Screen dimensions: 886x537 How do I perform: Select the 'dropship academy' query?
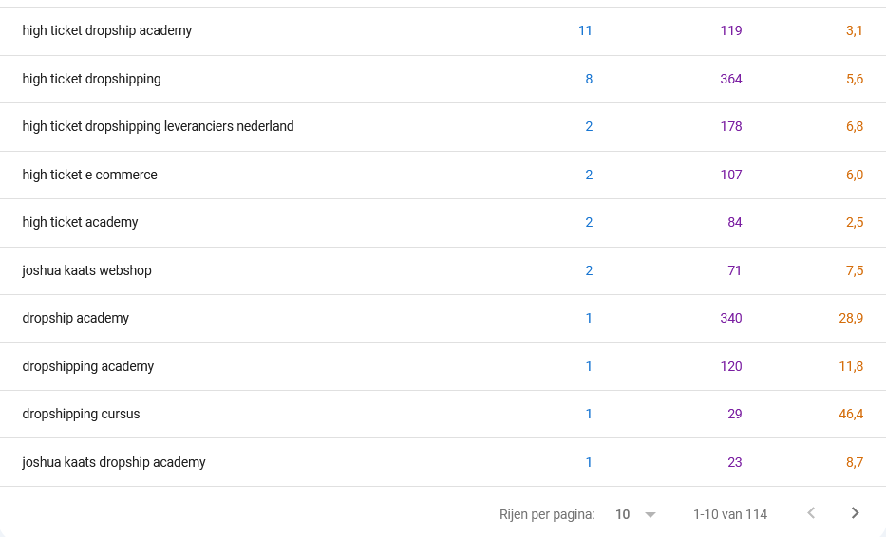pyautogui.click(x=76, y=318)
